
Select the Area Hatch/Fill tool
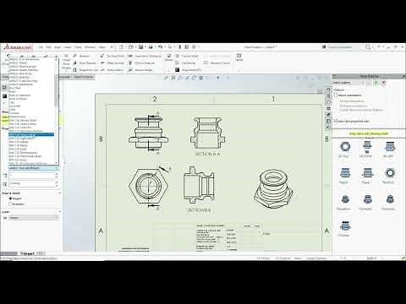coord(189,70)
